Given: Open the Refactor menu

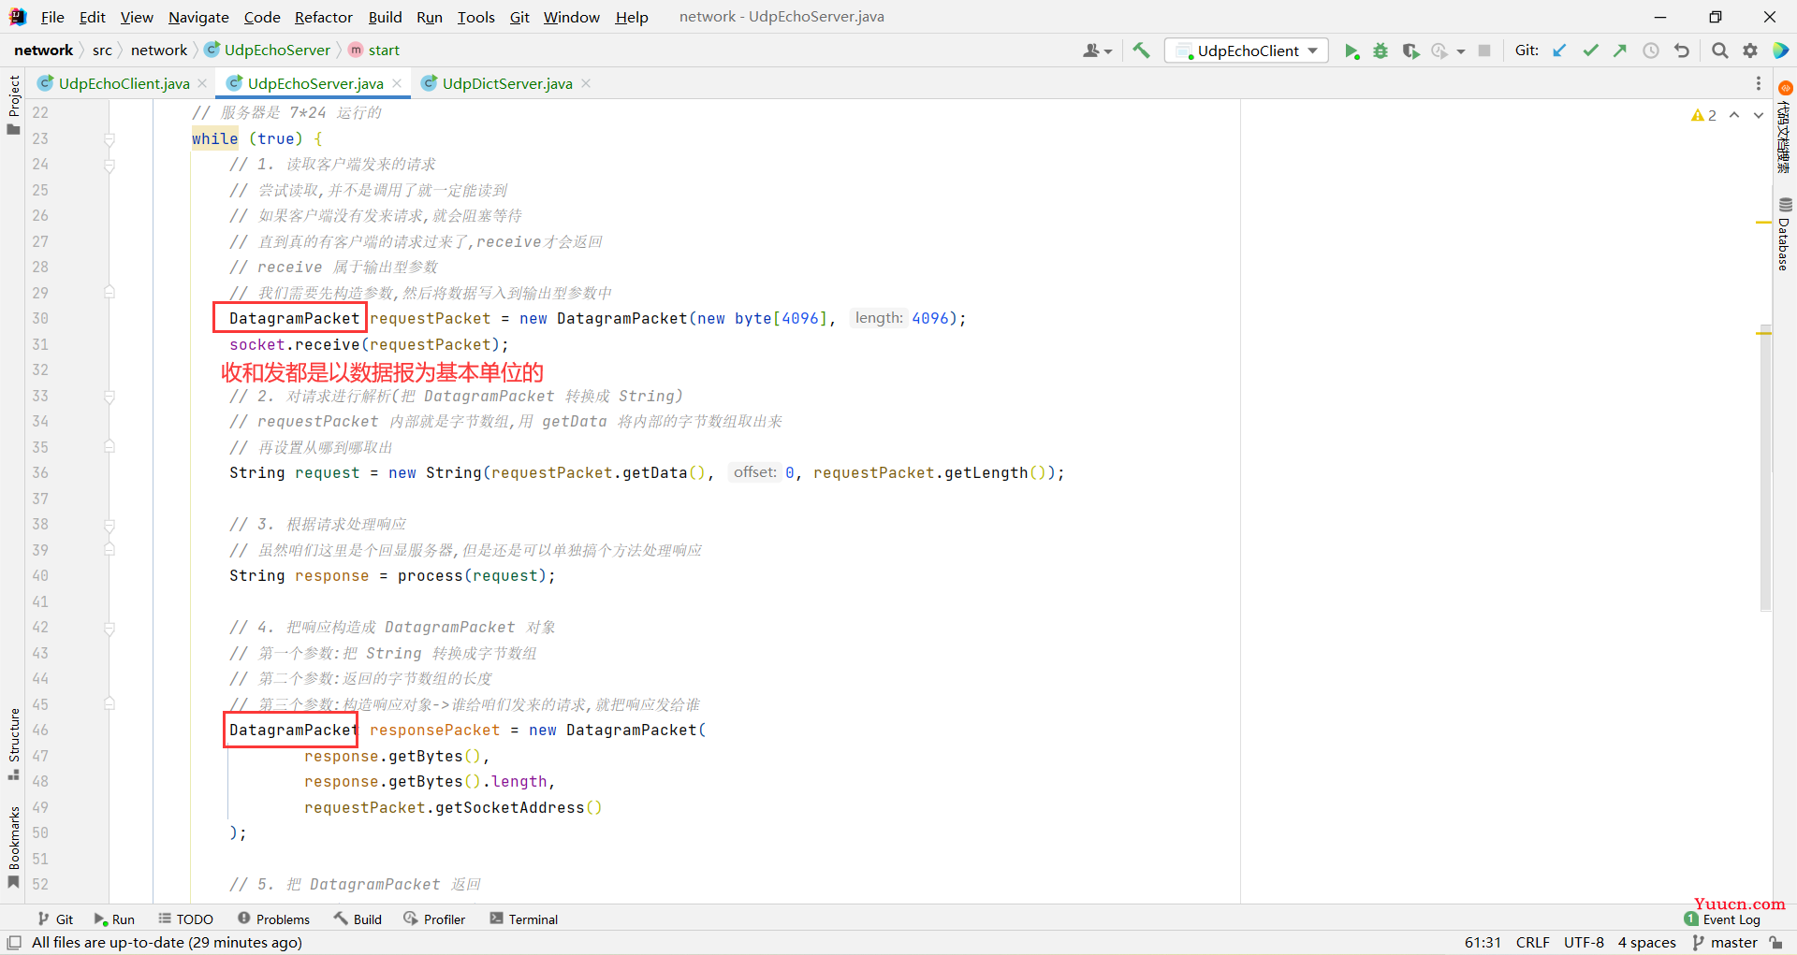Looking at the screenshot, I should 324,17.
